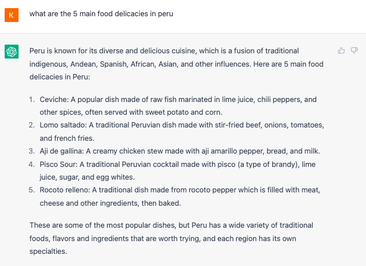The height and width of the screenshot is (266, 366).
Task: Click the words 'and french fries.'
Action: pos(67,139)
